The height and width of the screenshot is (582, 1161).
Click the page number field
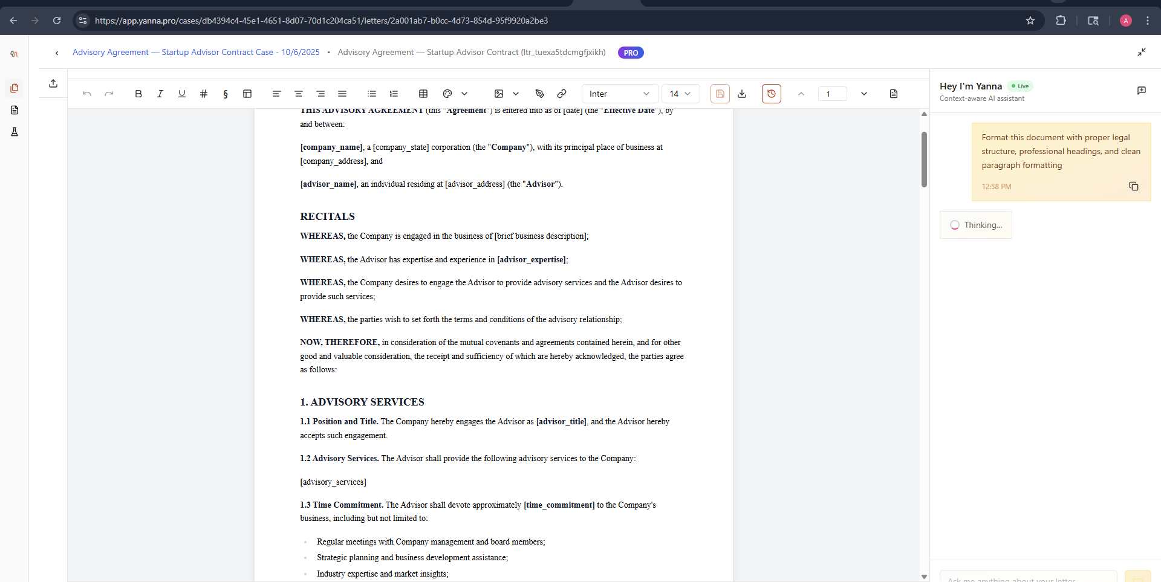click(833, 94)
